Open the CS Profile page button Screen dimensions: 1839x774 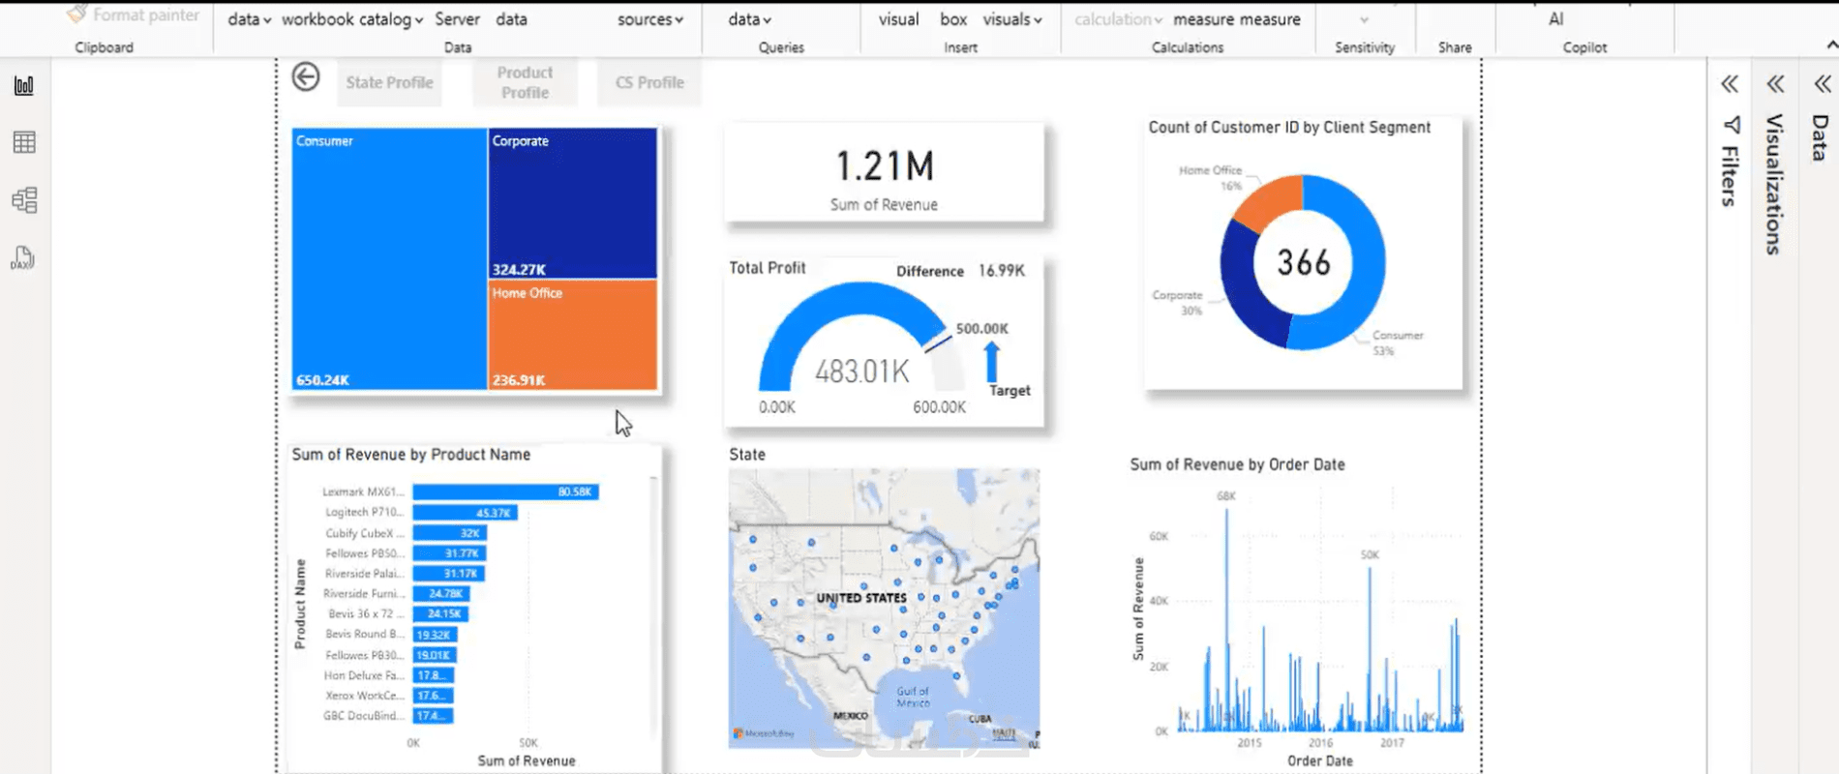pos(649,82)
